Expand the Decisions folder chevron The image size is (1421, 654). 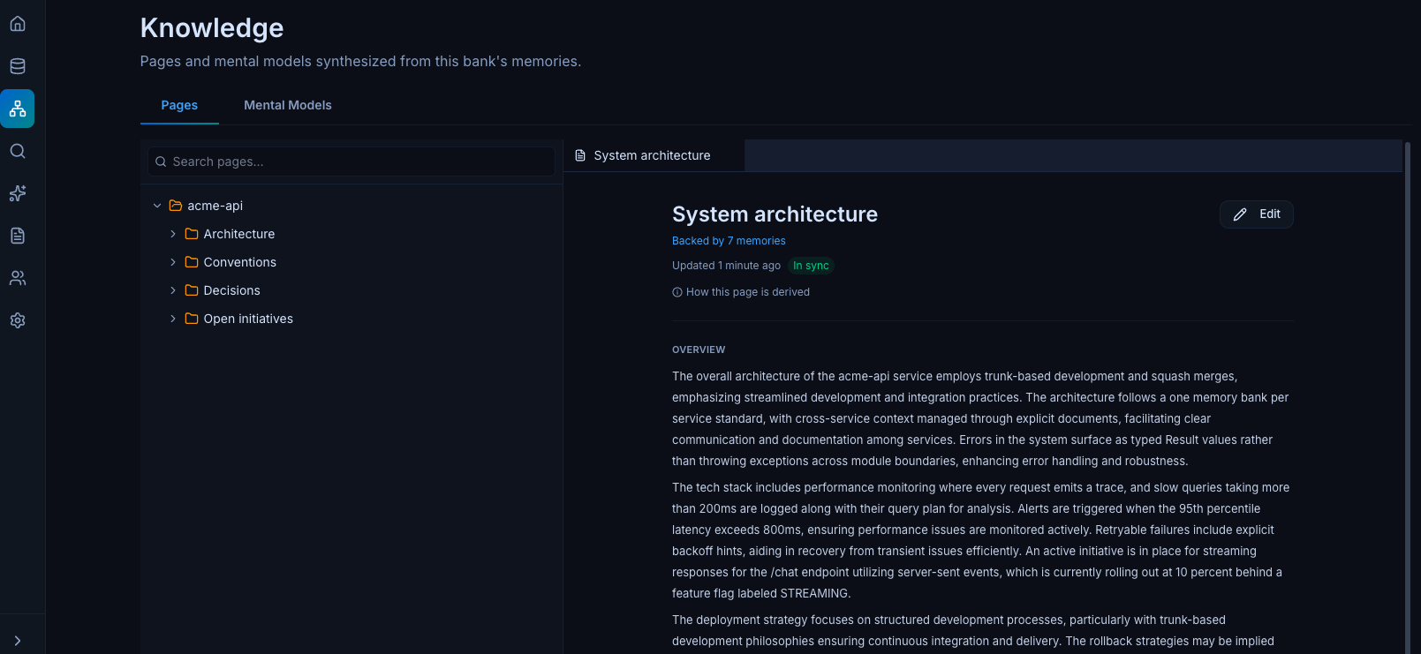pyautogui.click(x=173, y=290)
